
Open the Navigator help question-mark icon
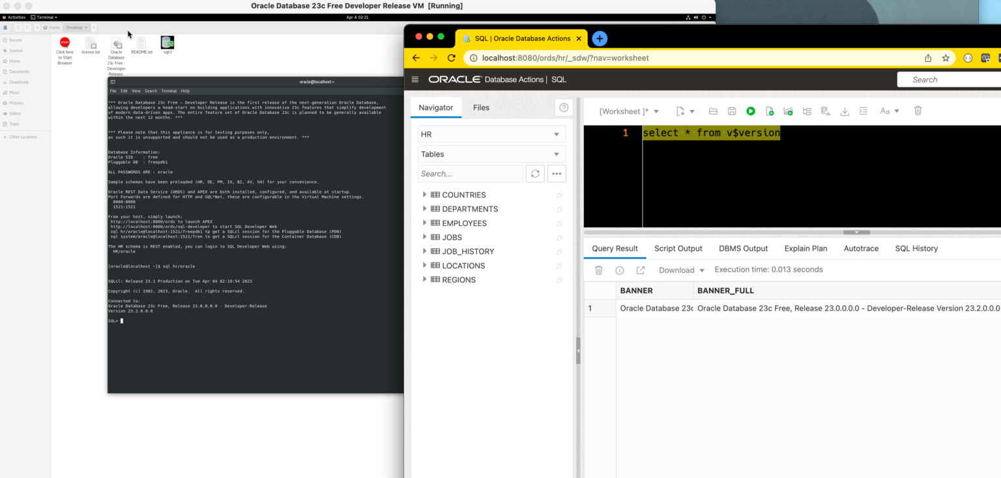[x=564, y=107]
